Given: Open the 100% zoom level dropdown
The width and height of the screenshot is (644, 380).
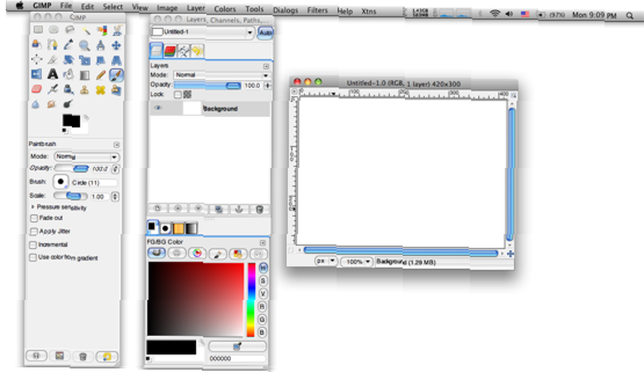Looking at the screenshot, I should [x=357, y=261].
